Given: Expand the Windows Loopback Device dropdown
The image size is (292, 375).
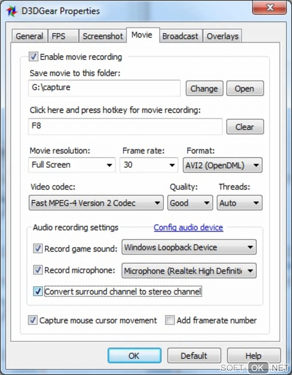Looking at the screenshot, I should click(189, 247).
